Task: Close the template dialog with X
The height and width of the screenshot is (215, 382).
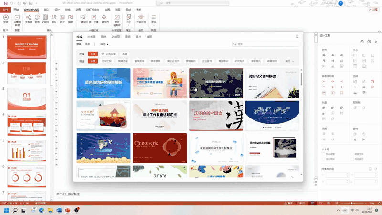Action: pos(297,37)
